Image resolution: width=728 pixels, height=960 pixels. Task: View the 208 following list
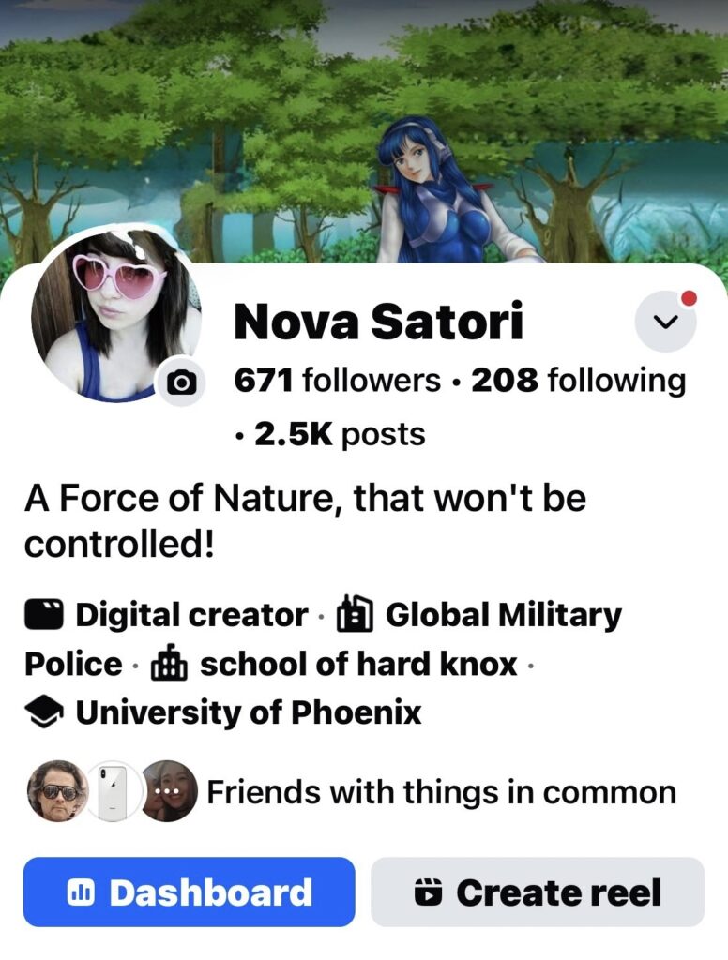(578, 381)
